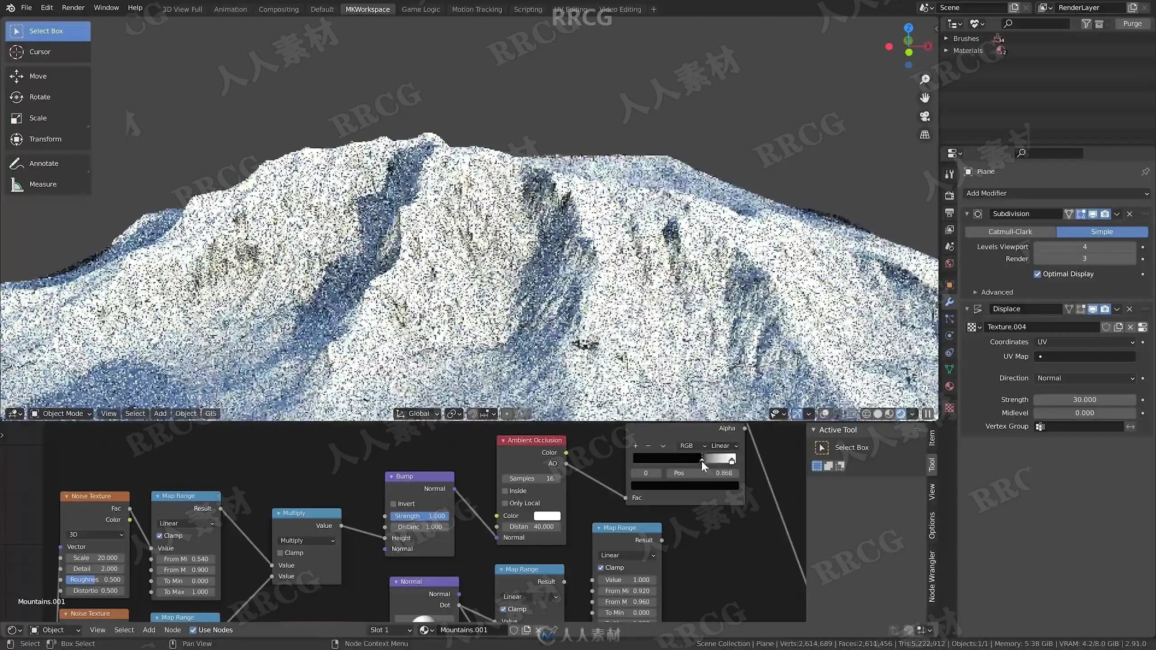Screen dimensions: 1156x650
Task: Open the Render menu
Action: tap(73, 8)
